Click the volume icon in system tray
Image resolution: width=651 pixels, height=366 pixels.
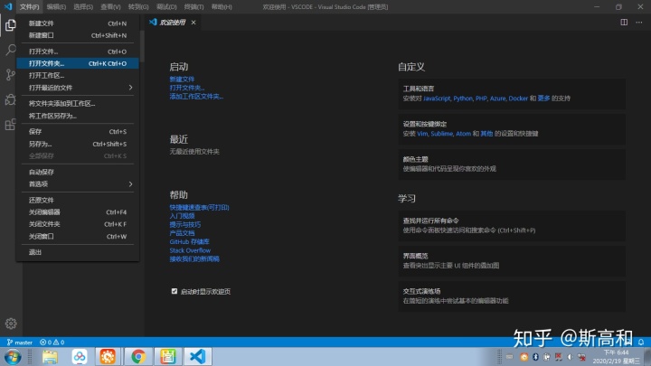click(x=570, y=357)
